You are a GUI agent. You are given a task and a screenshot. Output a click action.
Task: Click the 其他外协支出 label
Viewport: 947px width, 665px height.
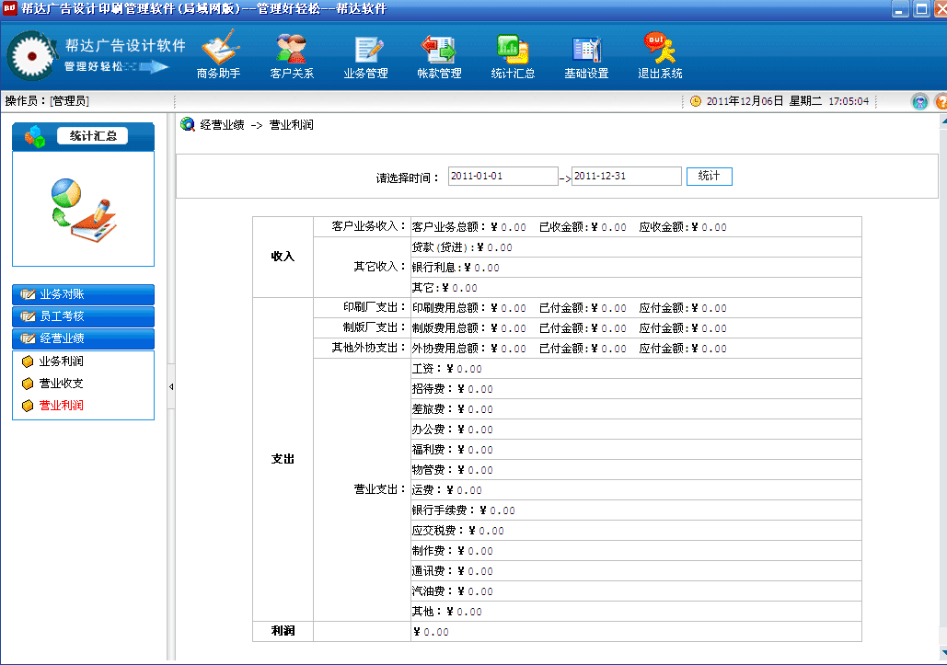tap(368, 348)
